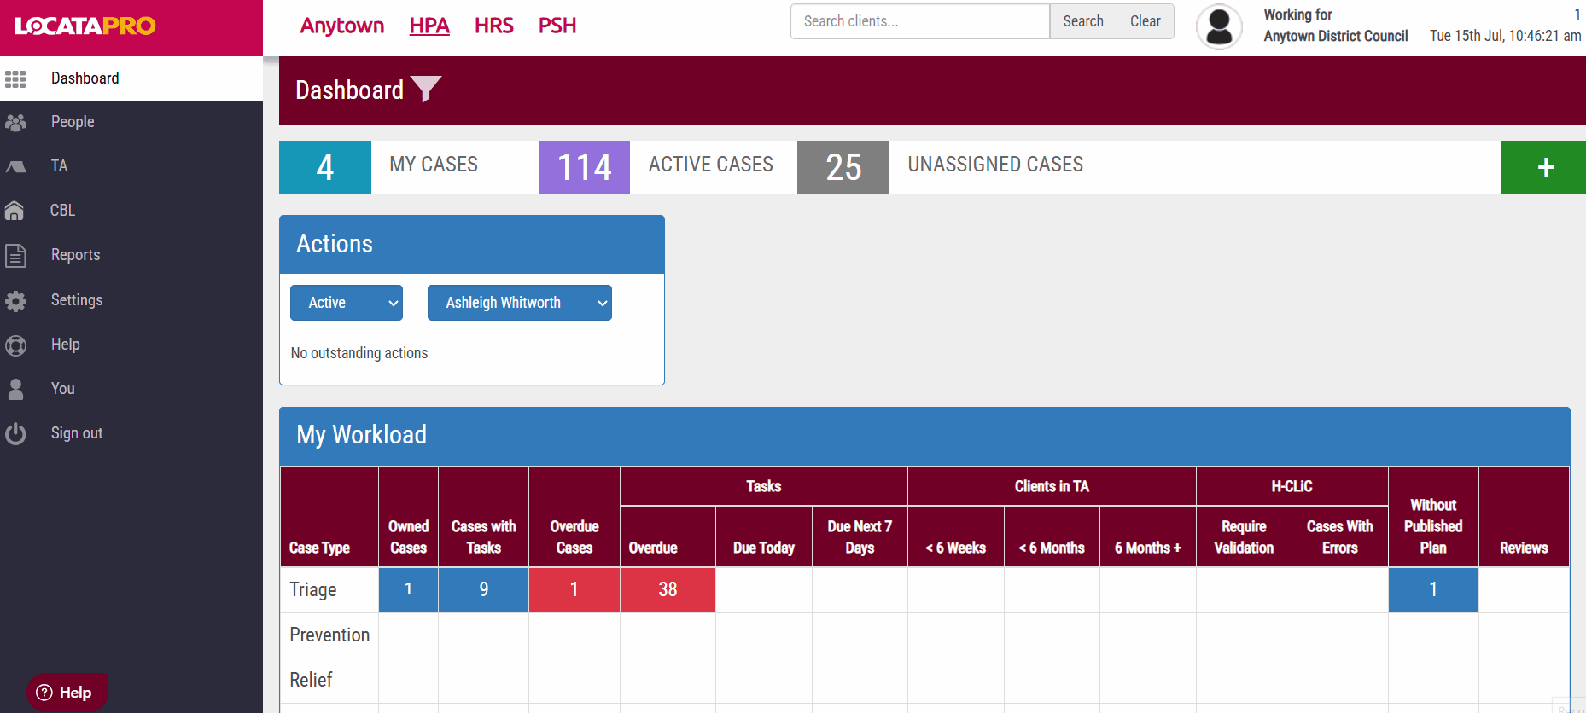The width and height of the screenshot is (1586, 713).
Task: Click the Relief case type row label
Action: (311, 680)
